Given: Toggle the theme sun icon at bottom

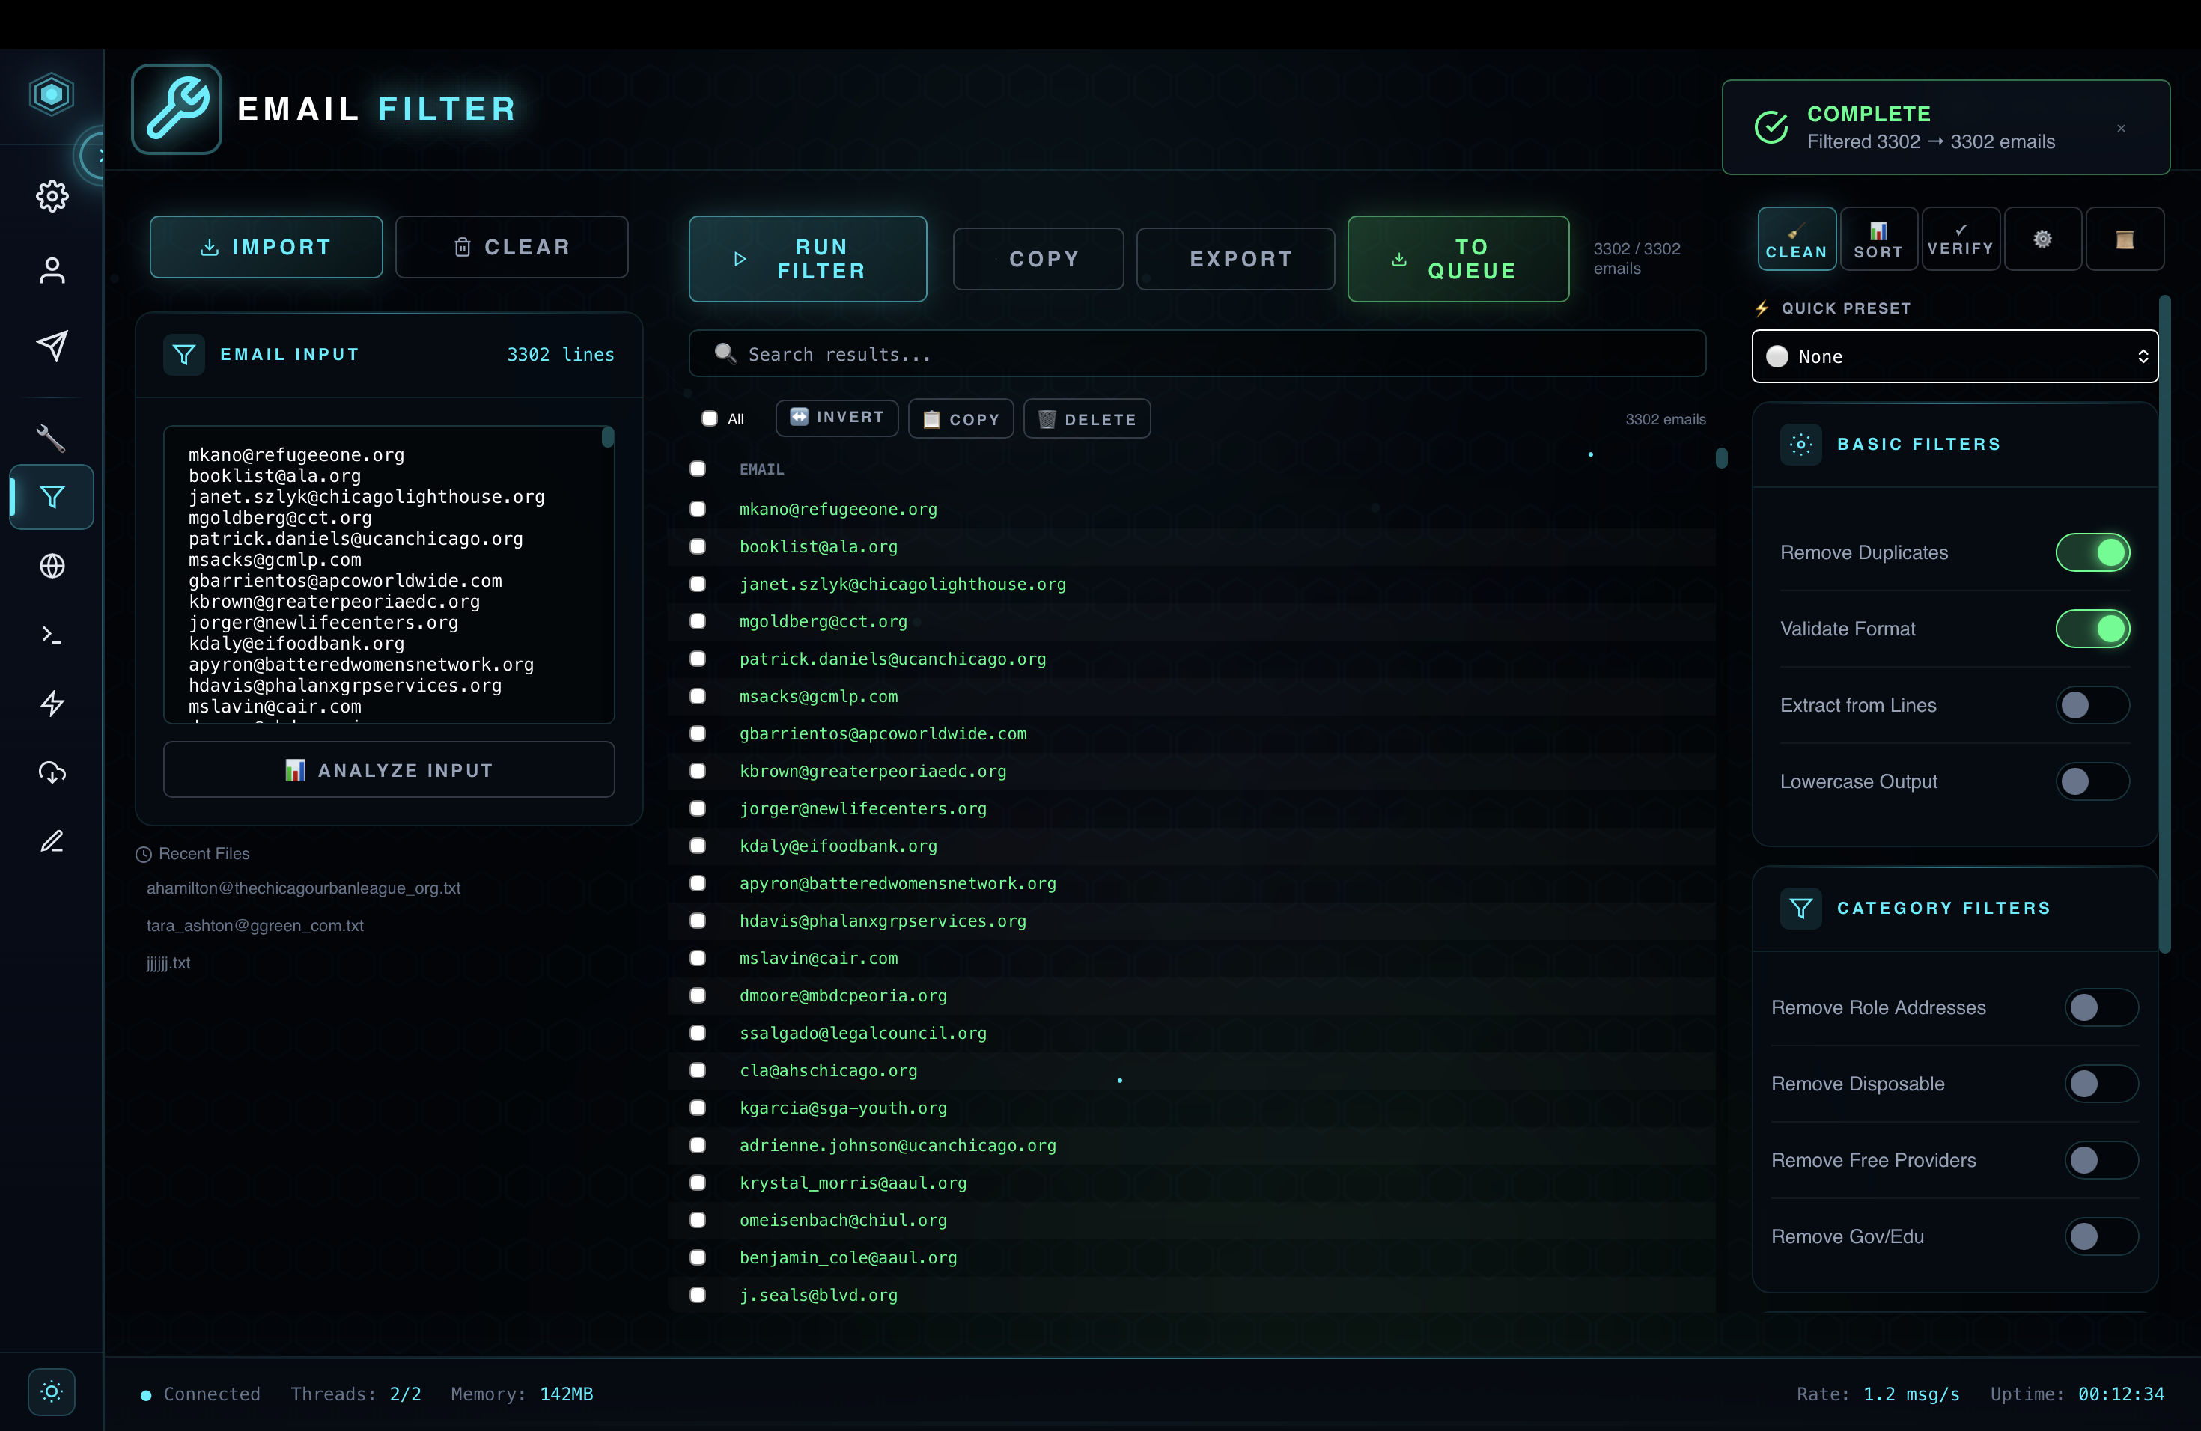Looking at the screenshot, I should click(52, 1391).
